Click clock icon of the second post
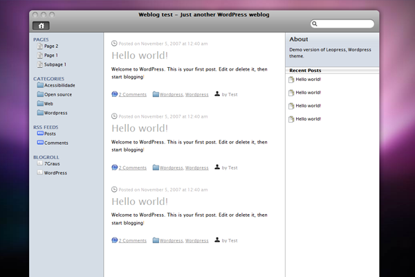 click(x=114, y=116)
